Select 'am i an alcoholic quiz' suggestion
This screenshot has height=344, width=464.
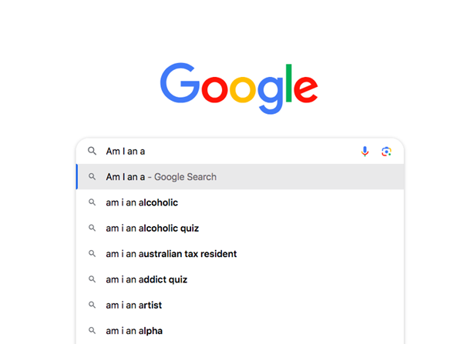[x=153, y=229]
